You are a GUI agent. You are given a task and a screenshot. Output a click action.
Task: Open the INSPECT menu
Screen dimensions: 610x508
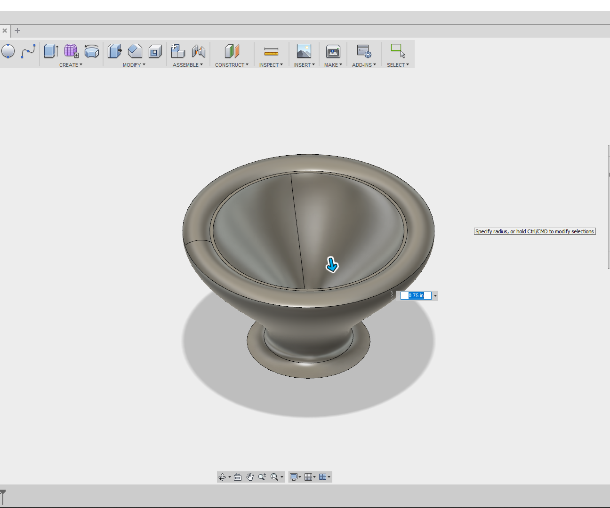[271, 65]
